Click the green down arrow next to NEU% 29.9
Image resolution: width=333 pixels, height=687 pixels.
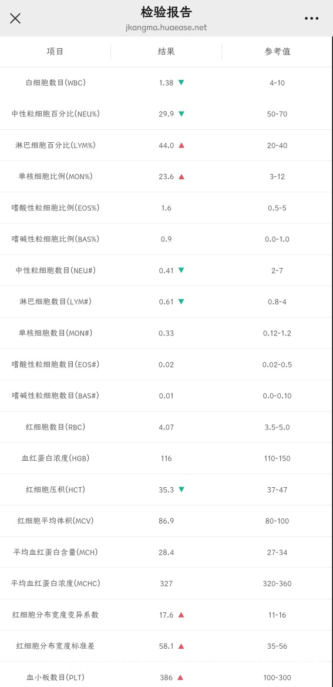[x=181, y=114]
